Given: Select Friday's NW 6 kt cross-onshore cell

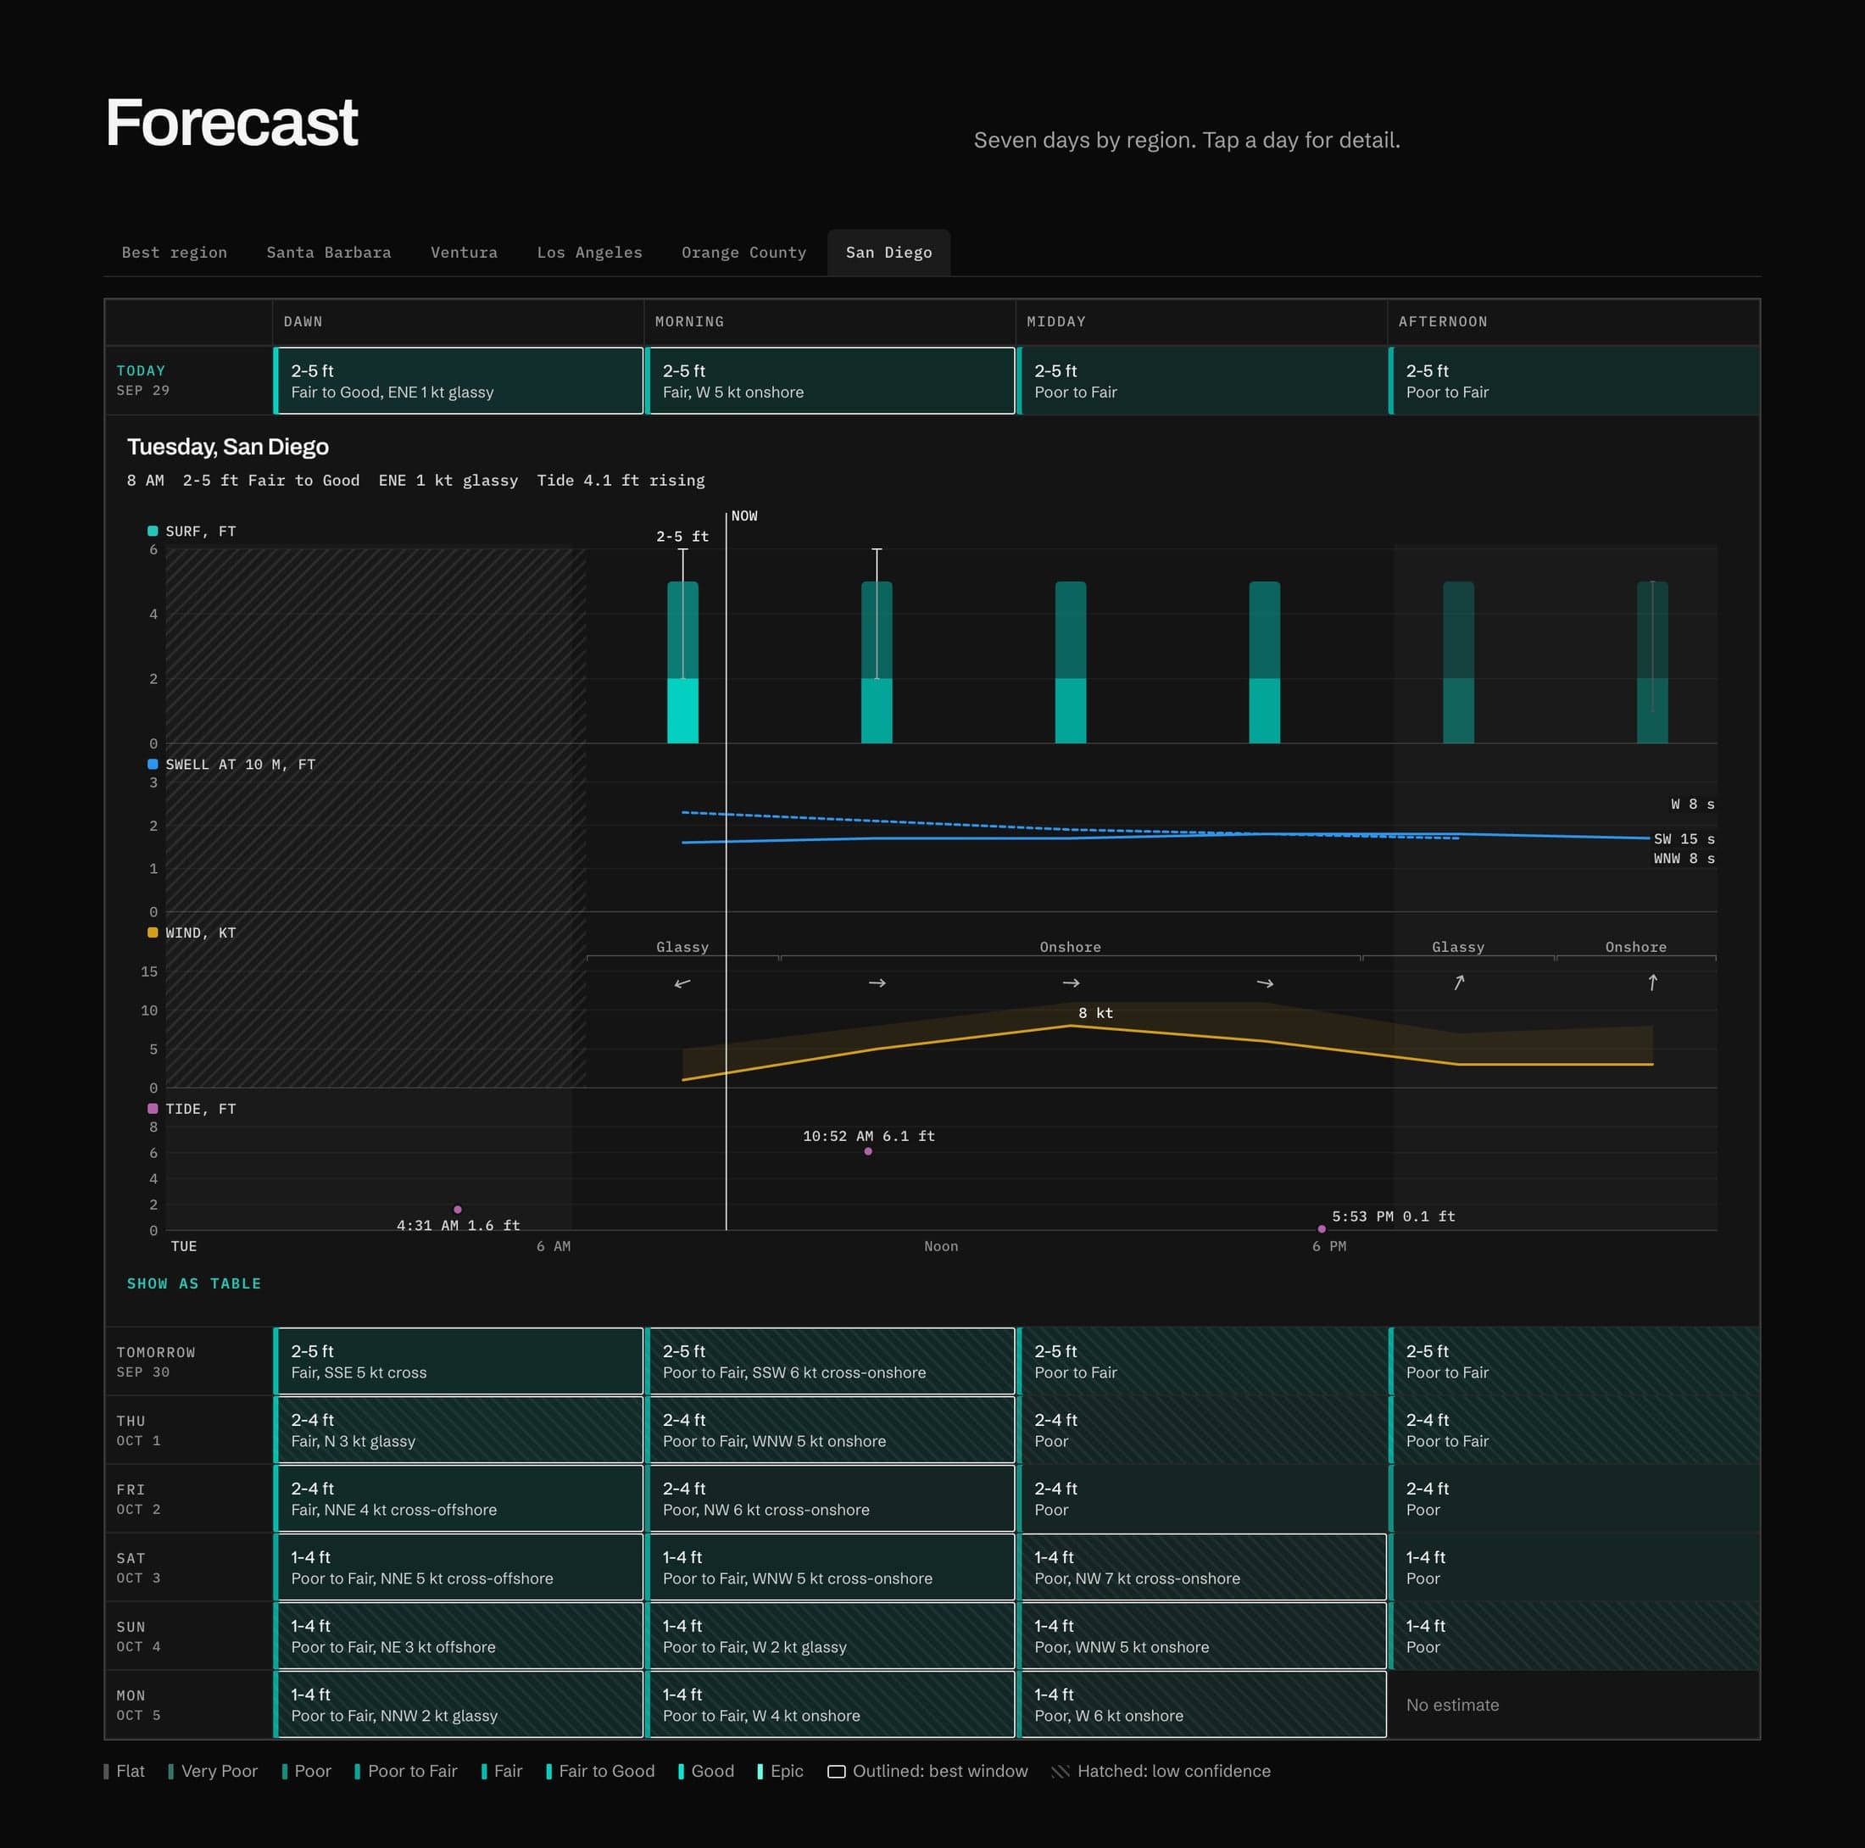Looking at the screenshot, I should [x=830, y=1499].
